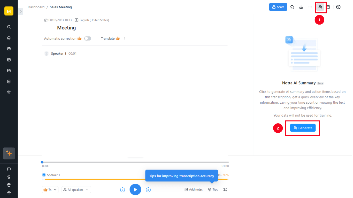Open the help question mark icon
353x198 pixels.
pos(338,7)
